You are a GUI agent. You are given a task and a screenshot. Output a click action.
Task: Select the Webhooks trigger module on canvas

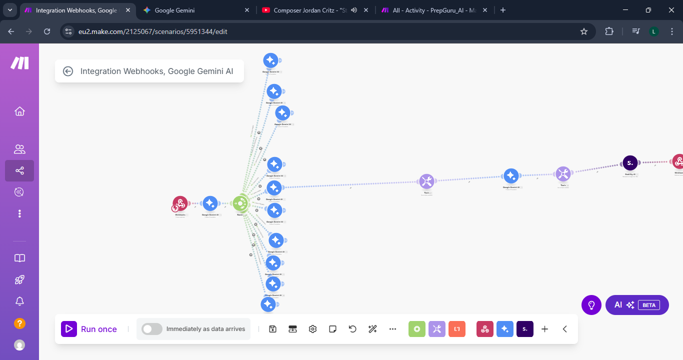(x=180, y=203)
